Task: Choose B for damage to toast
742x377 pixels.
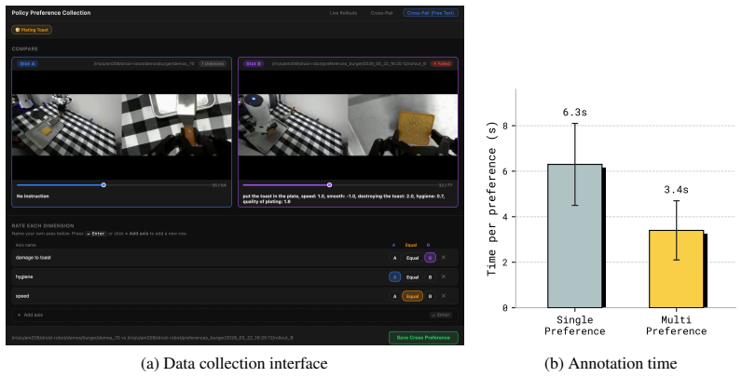Action: pos(430,258)
